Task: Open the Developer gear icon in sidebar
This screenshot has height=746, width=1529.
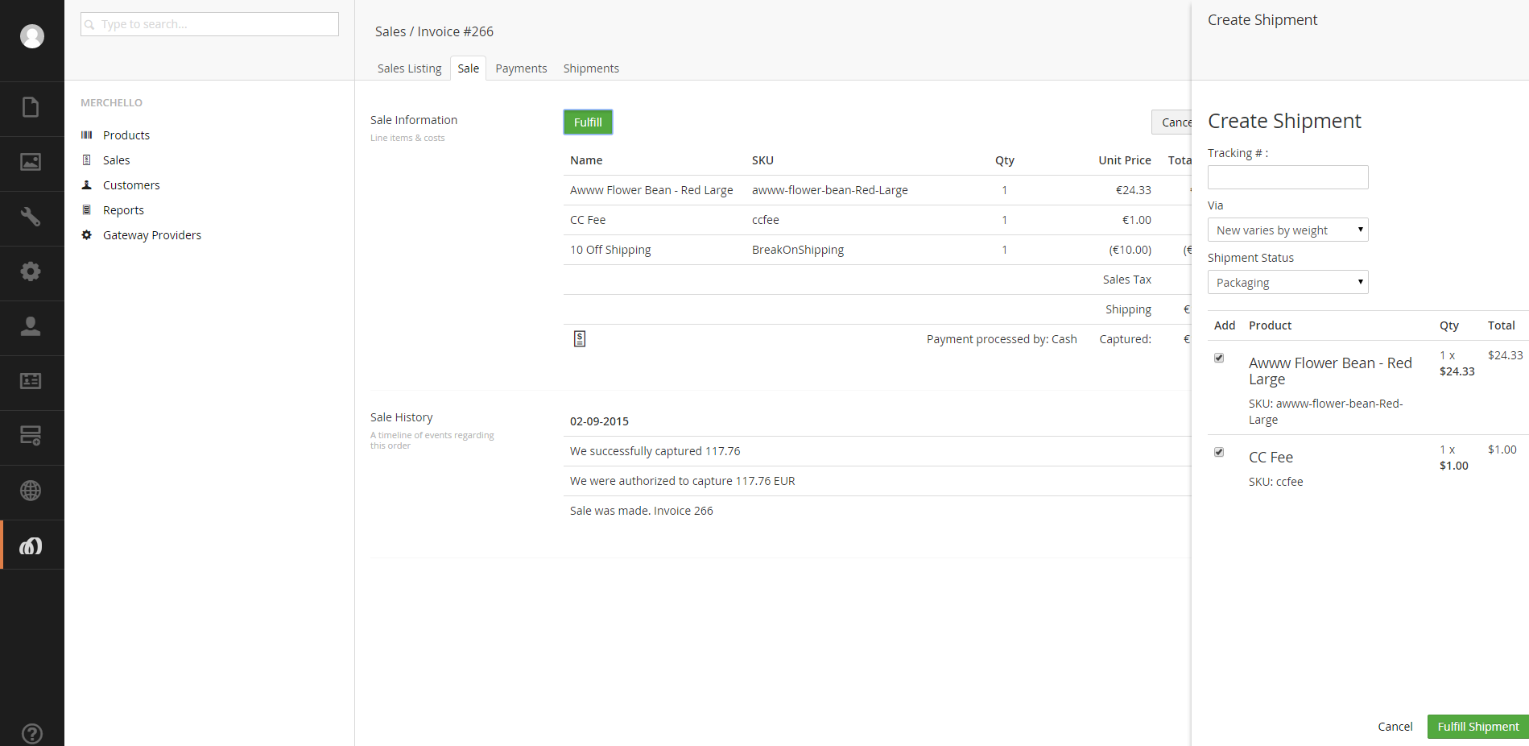Action: [31, 271]
